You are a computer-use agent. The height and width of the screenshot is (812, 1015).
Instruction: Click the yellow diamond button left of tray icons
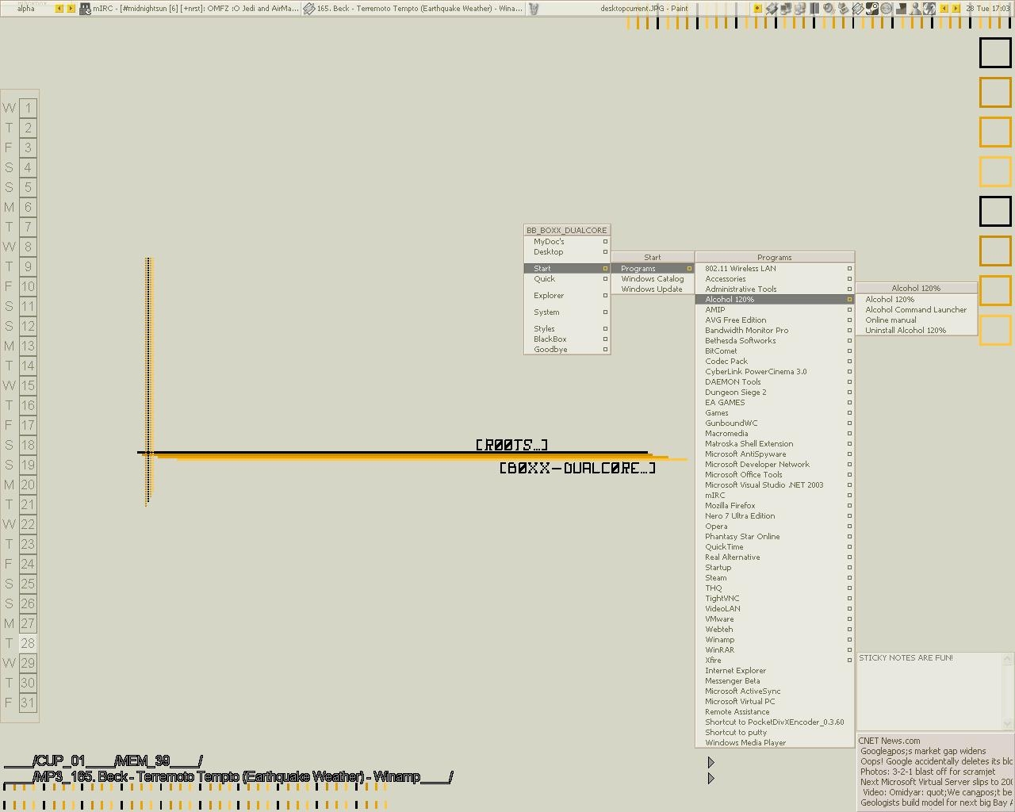tap(757, 9)
